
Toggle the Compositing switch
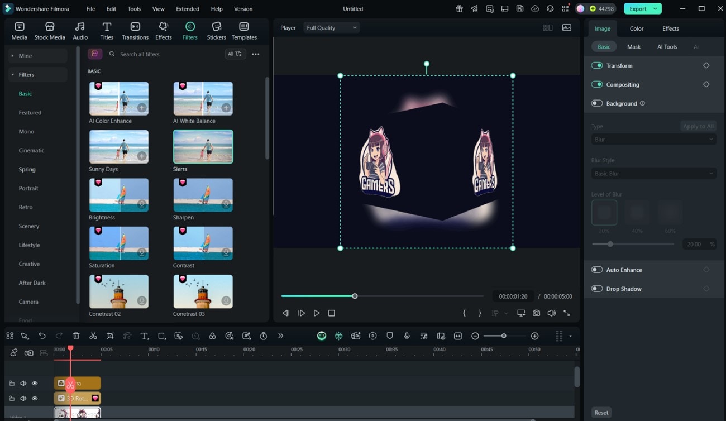[597, 84]
